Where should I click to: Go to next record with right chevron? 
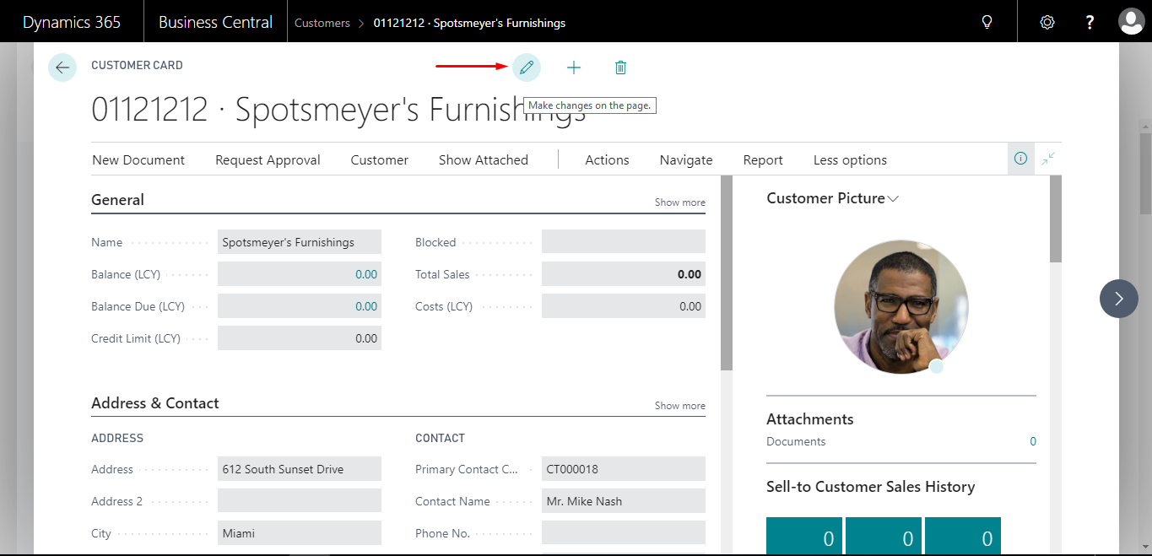(x=1119, y=299)
